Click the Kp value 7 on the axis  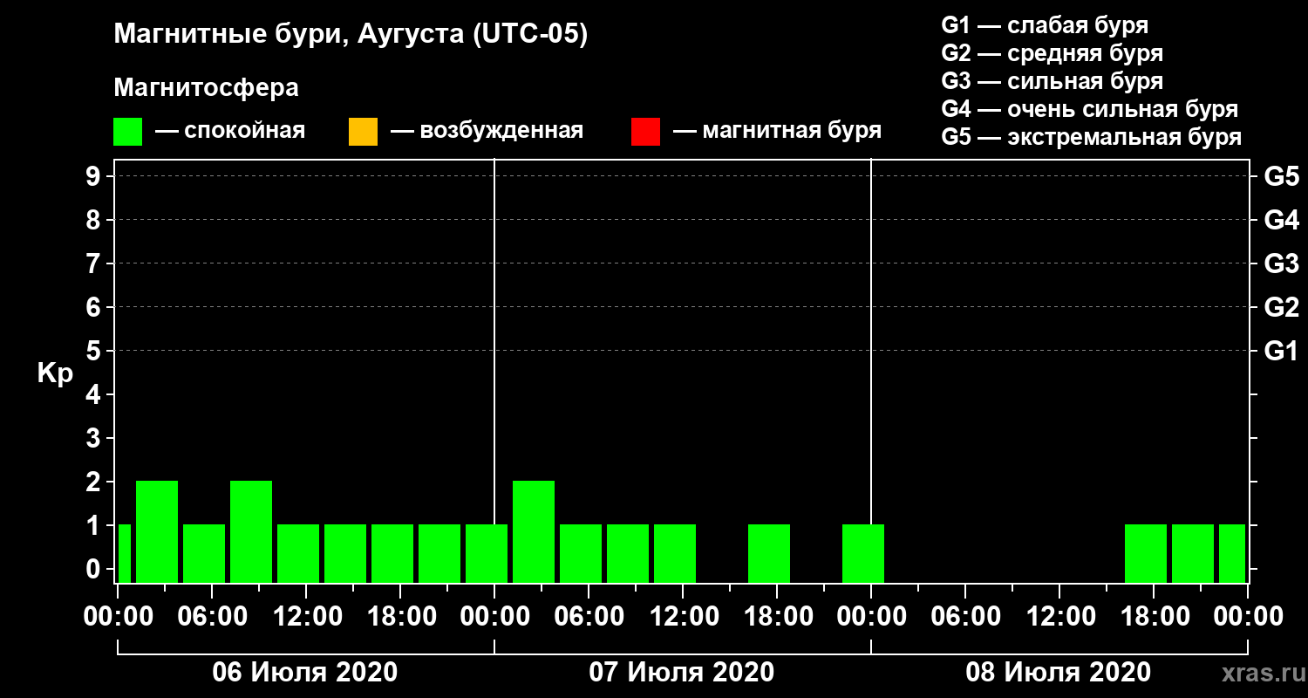pos(95,263)
